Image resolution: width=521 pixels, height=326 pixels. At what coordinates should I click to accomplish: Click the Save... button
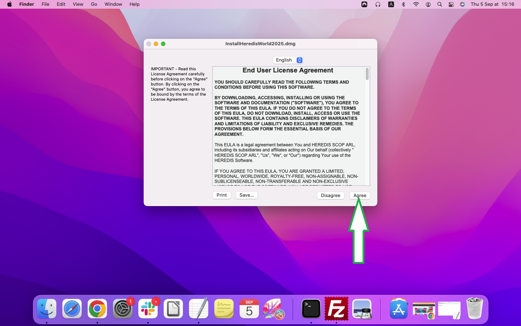[x=246, y=195]
